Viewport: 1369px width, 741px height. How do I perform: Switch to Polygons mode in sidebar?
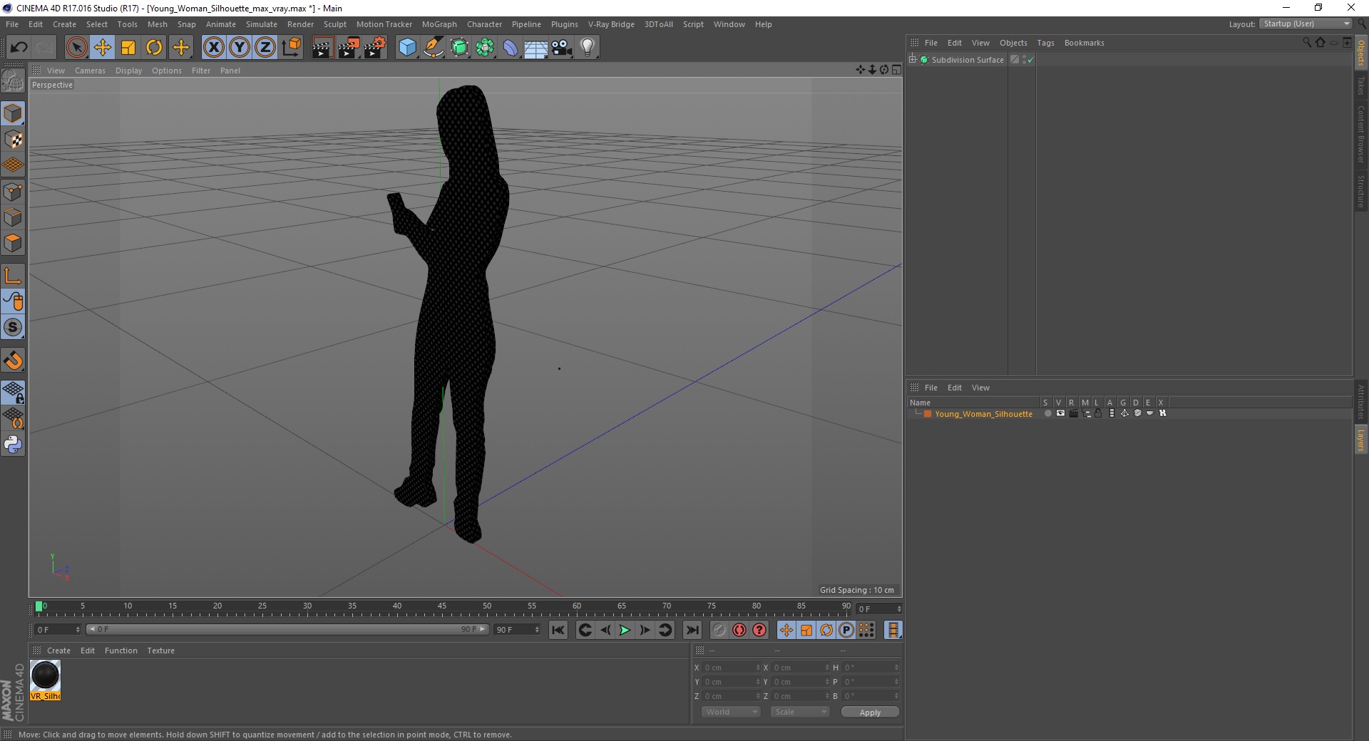(13, 243)
